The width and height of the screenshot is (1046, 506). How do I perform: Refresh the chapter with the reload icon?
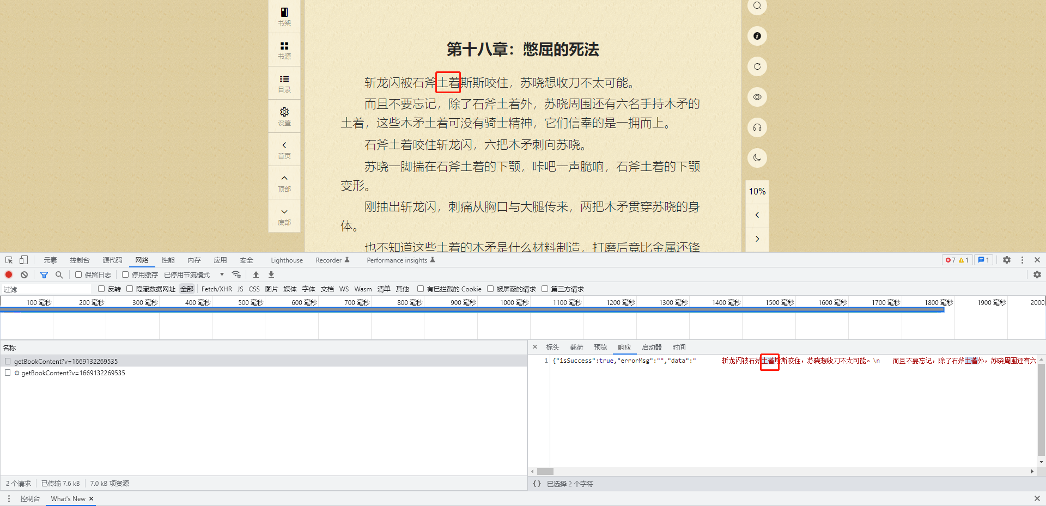757,66
